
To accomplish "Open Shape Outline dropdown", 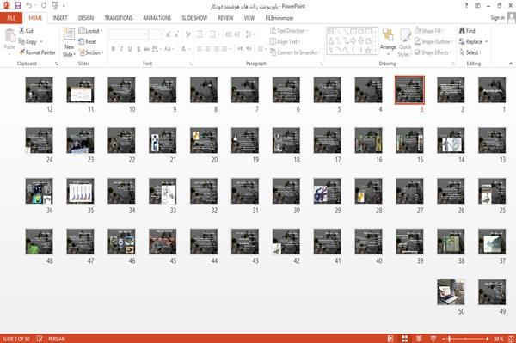I will pos(433,41).
